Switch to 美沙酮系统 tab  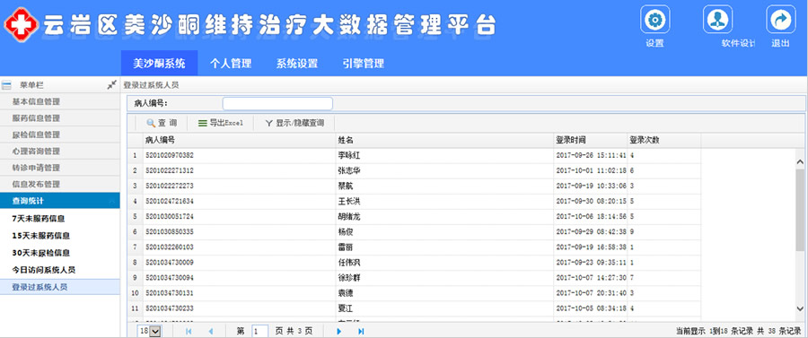(x=159, y=64)
